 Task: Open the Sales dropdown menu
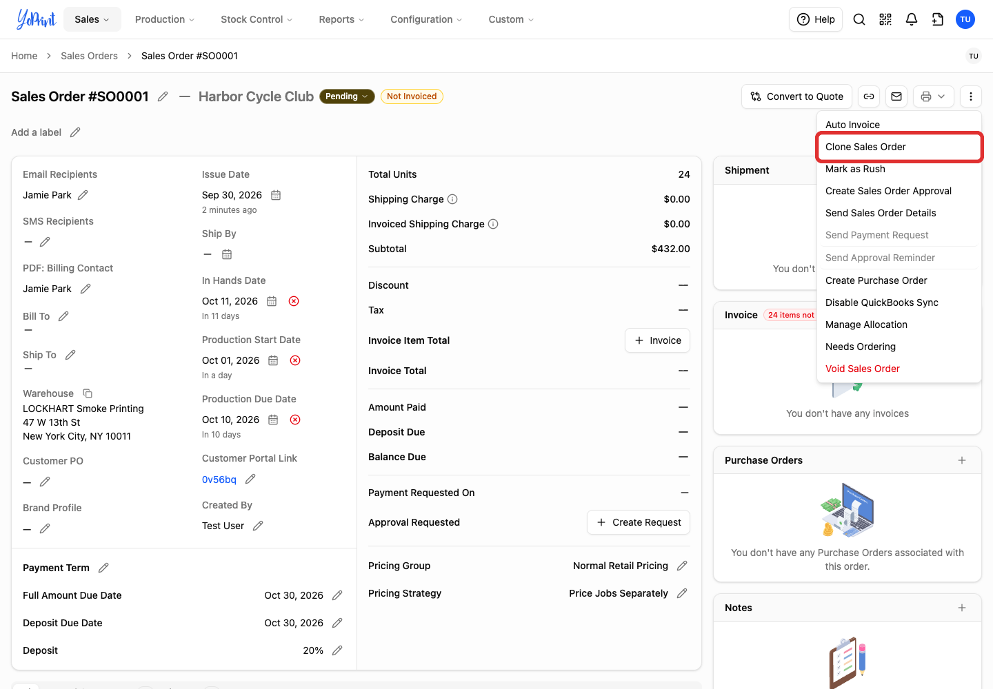pos(92,19)
